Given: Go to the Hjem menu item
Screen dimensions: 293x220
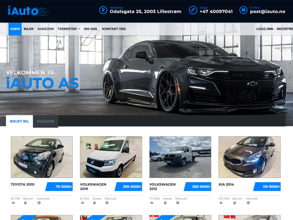Looking at the screenshot, I should (x=15, y=29).
